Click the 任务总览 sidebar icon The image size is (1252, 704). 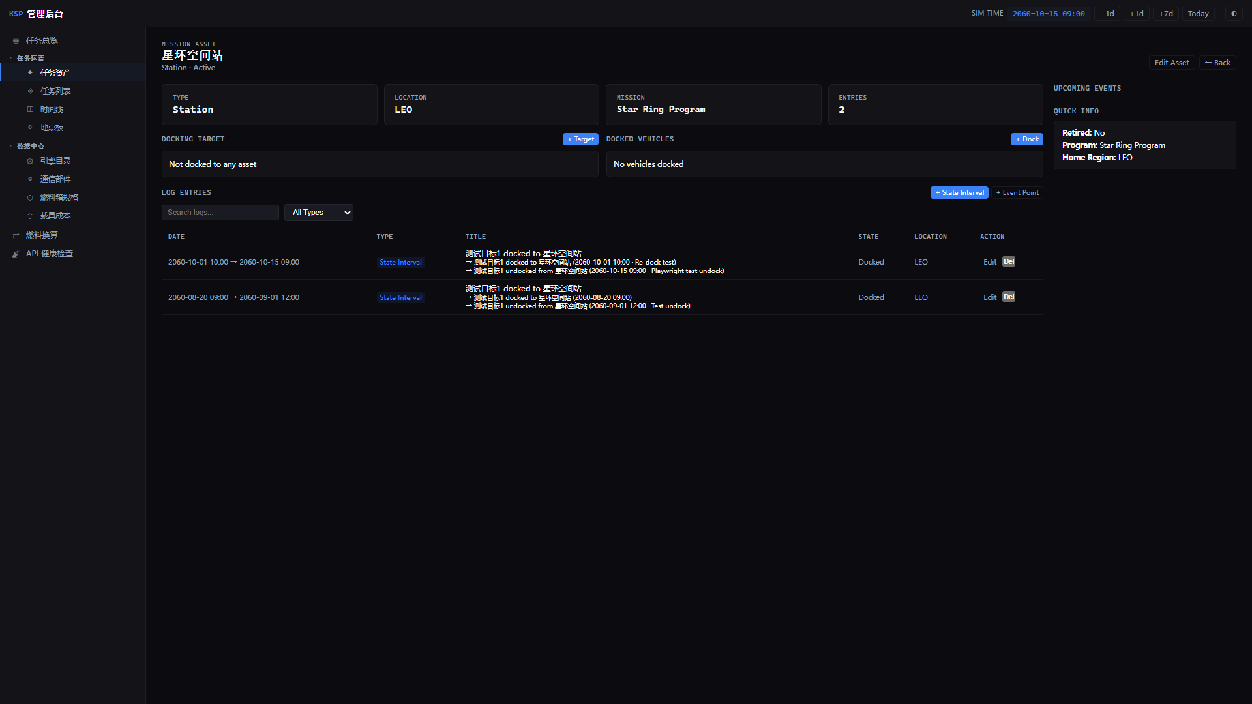16,41
